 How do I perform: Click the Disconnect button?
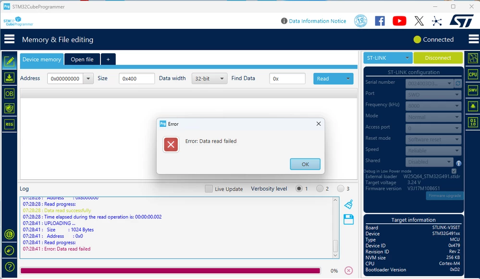pyautogui.click(x=438, y=58)
